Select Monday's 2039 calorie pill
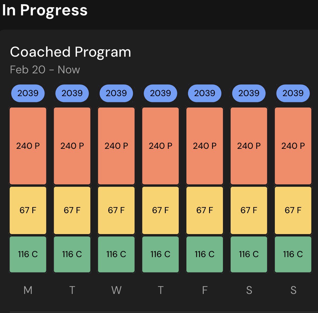The image size is (318, 313). (x=28, y=93)
